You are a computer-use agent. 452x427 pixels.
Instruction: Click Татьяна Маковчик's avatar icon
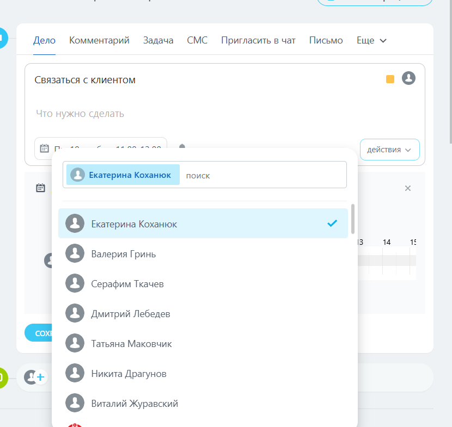(x=75, y=343)
